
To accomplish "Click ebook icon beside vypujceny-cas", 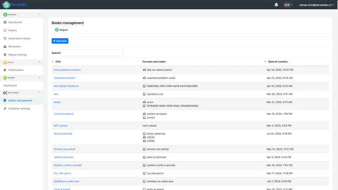I will [x=144, y=94].
